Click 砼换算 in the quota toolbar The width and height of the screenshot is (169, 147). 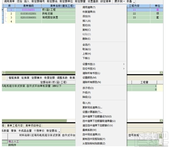25,78
